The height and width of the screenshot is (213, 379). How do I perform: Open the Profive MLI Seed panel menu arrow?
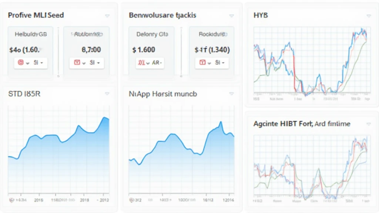(107, 16)
